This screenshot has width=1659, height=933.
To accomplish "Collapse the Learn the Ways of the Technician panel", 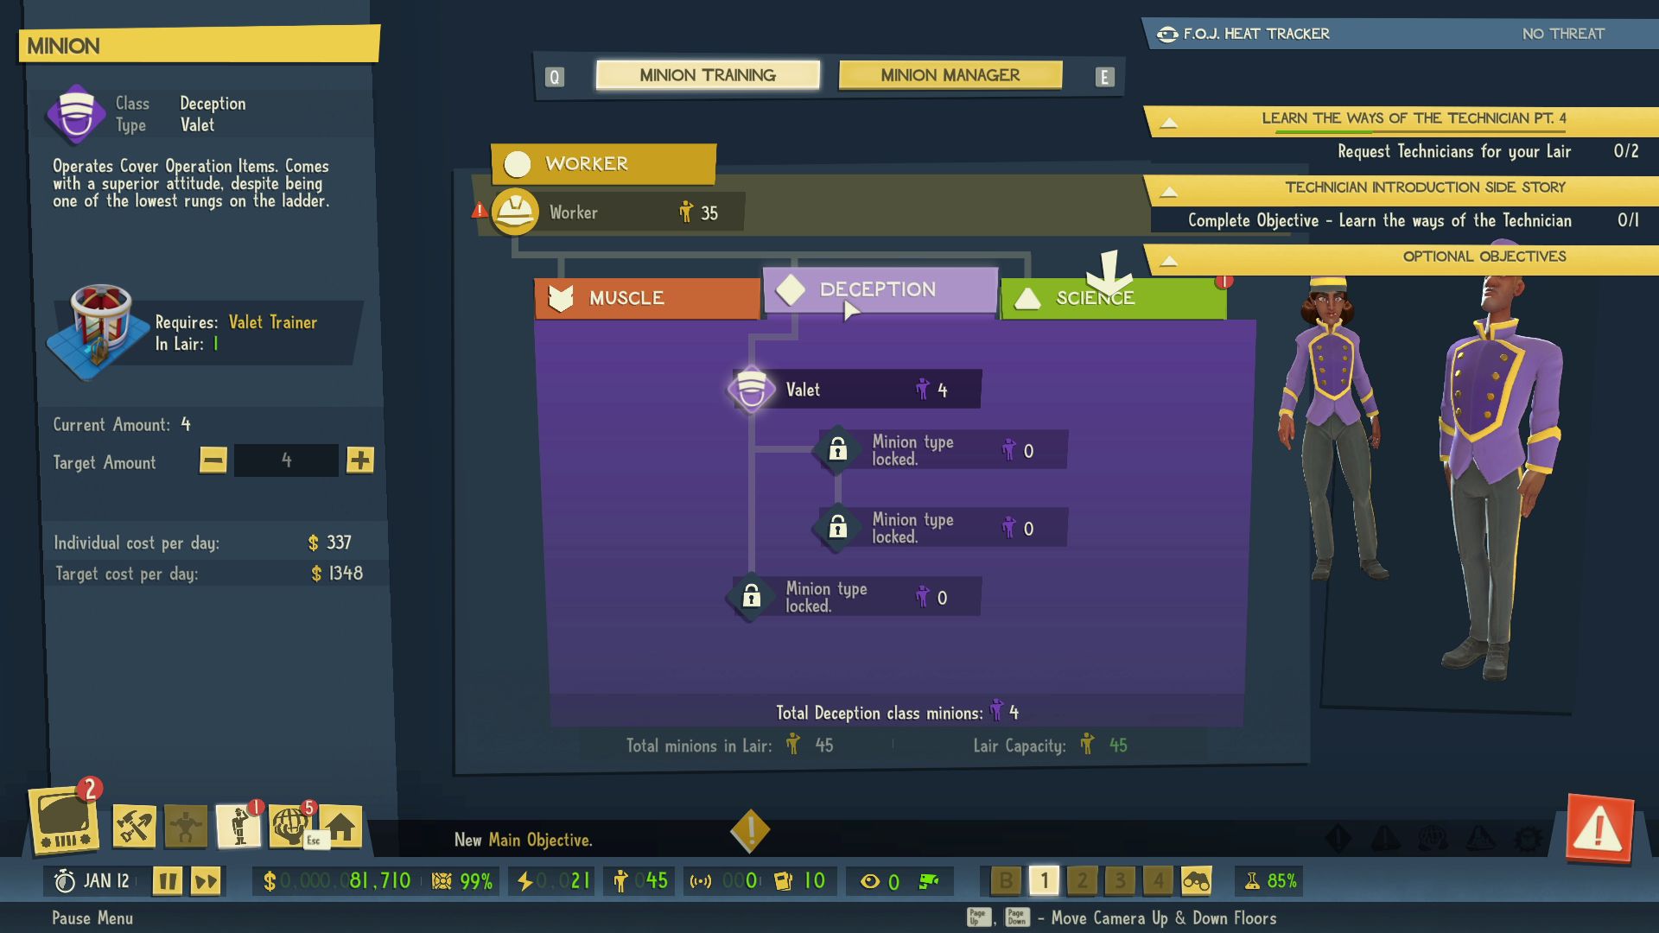I will tap(1171, 121).
